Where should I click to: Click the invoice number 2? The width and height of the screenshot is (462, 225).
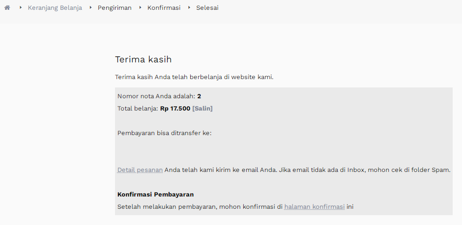tap(199, 96)
